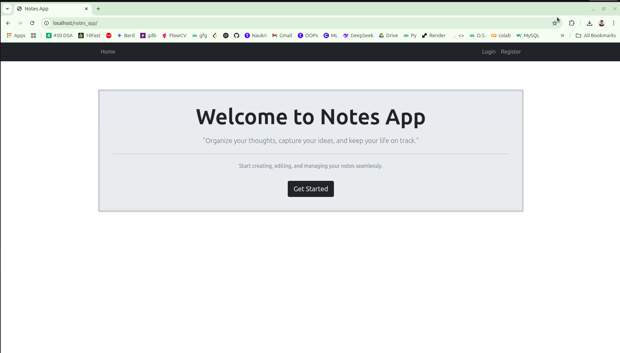Open the Extensions puzzle icon

[x=572, y=23]
